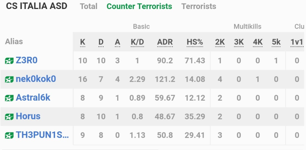Click the 1v1 clutch column header
Image resolution: width=306 pixels, height=150 pixels.
pyautogui.click(x=297, y=42)
